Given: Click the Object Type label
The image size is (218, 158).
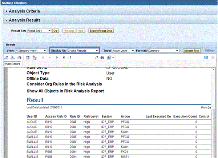Looking at the screenshot, I should tap(38, 73).
